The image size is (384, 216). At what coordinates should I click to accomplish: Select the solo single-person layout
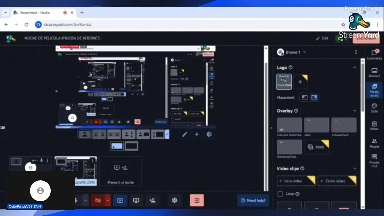tap(85, 134)
